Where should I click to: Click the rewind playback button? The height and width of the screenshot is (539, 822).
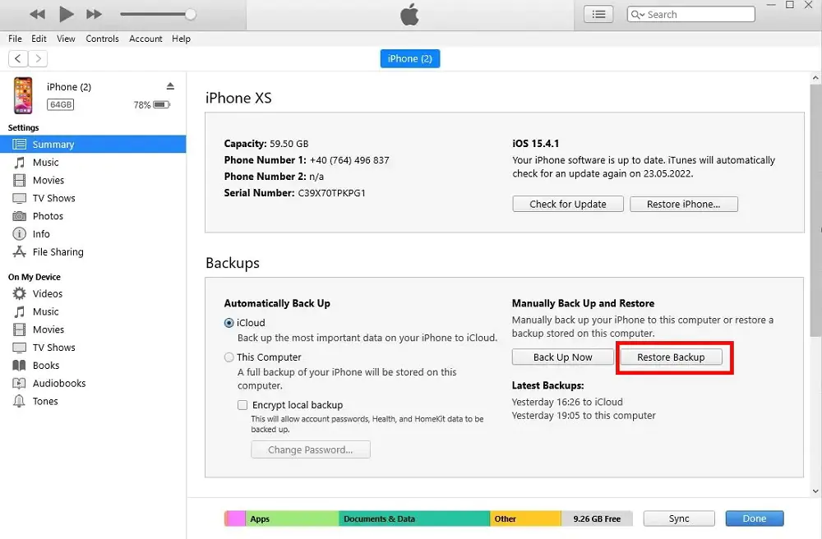37,14
